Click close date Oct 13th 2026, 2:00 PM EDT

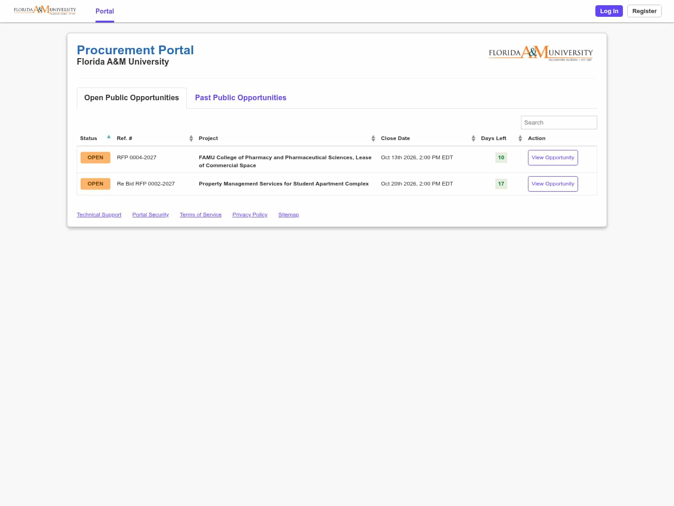[x=417, y=158]
